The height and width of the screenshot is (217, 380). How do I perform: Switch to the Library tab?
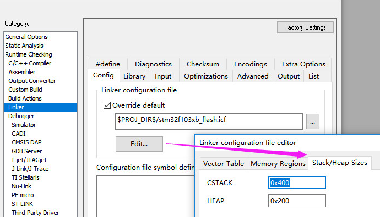(x=134, y=76)
